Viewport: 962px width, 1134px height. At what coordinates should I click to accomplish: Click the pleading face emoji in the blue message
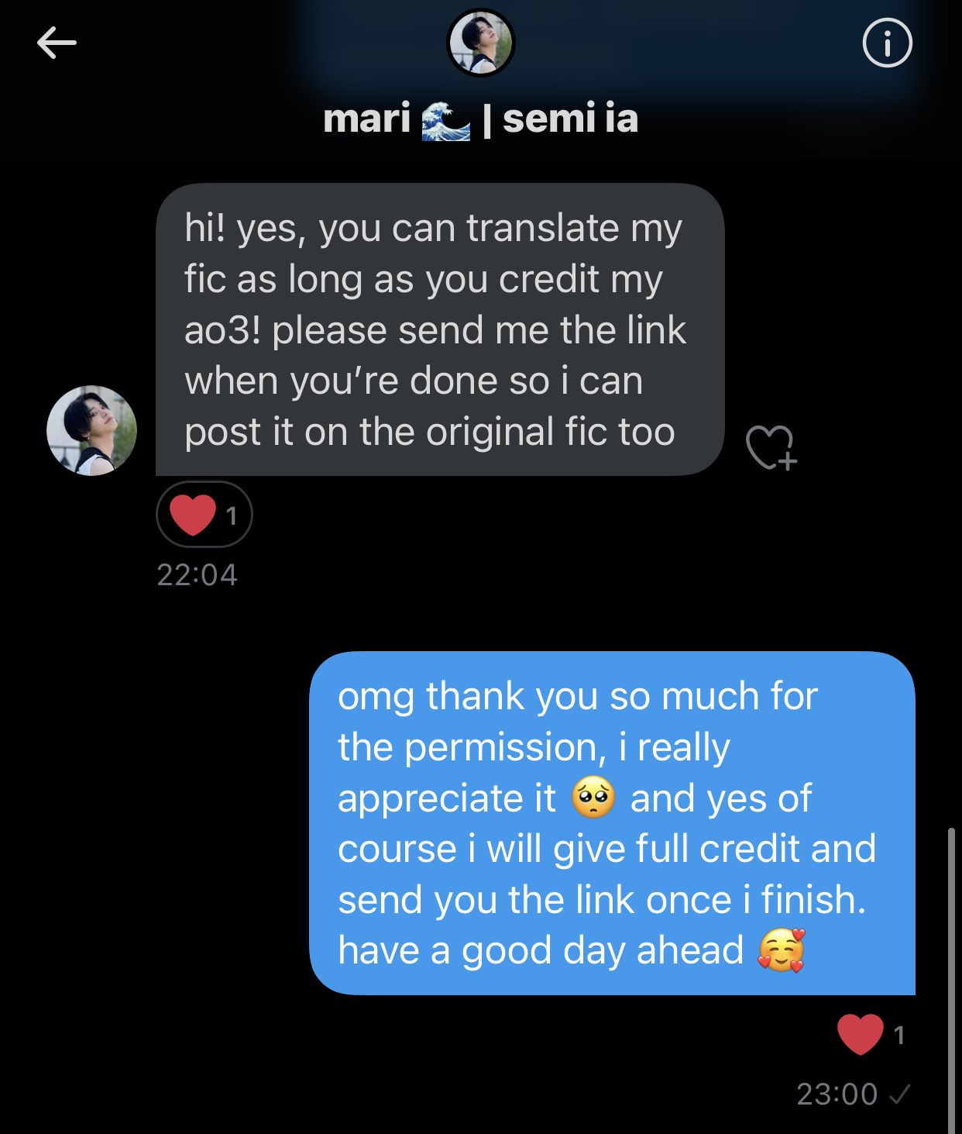pos(593,798)
